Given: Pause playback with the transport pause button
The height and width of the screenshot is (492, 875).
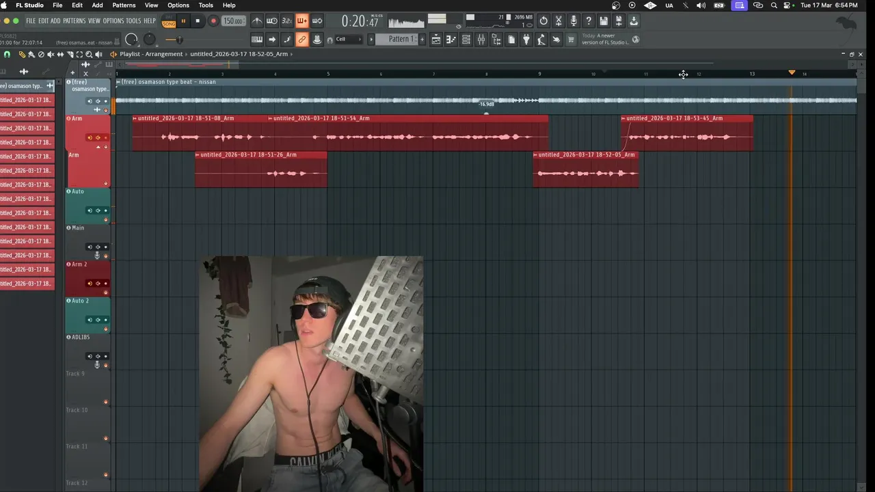Looking at the screenshot, I should pos(183,21).
